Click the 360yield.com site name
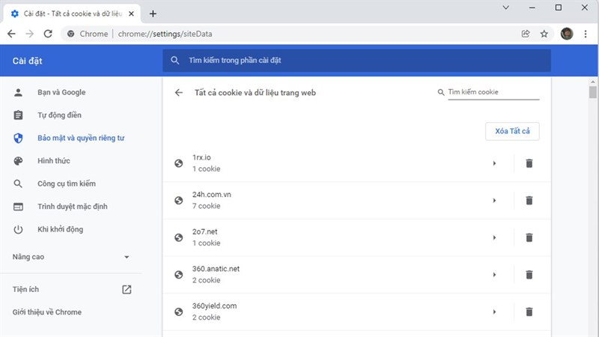 (x=214, y=306)
